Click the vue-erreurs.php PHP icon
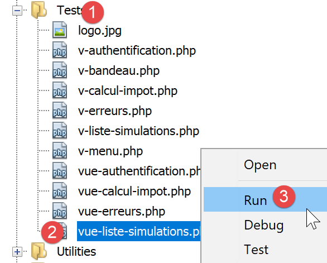 click(60, 211)
